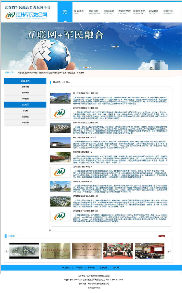Choose the first category under the sidebar header

[25, 87]
